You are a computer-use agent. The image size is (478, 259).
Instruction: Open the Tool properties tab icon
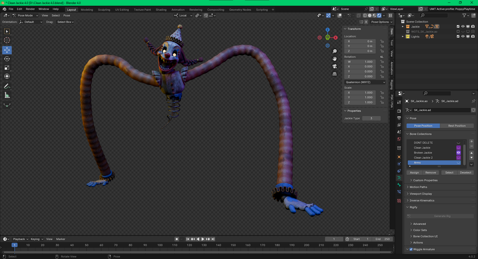[399, 102]
